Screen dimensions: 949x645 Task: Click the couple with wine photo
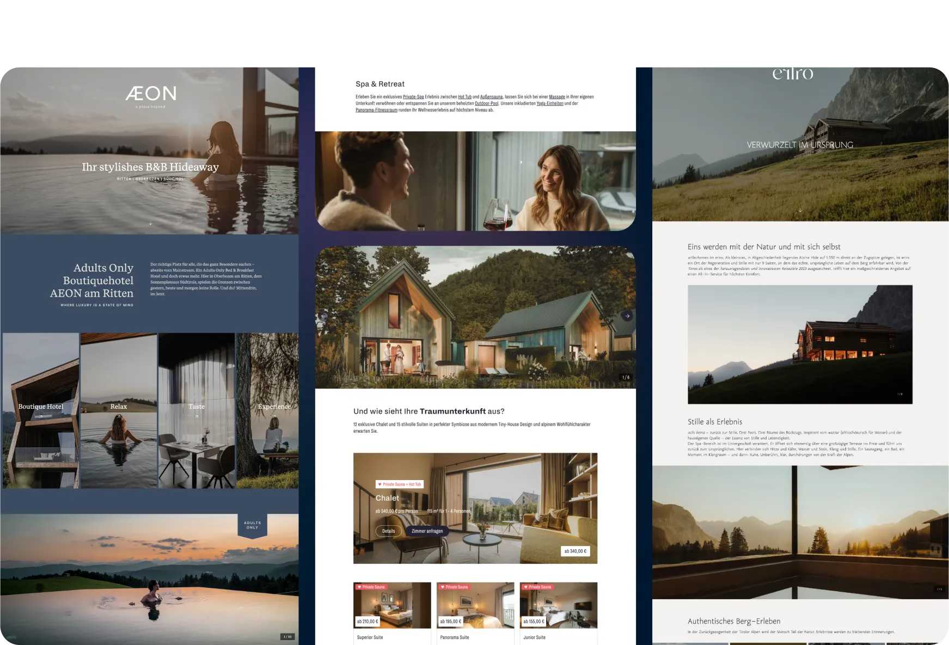475,181
